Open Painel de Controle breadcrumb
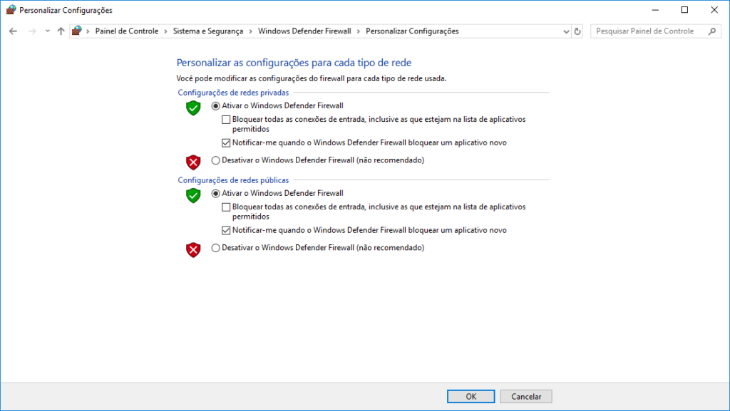 [127, 31]
